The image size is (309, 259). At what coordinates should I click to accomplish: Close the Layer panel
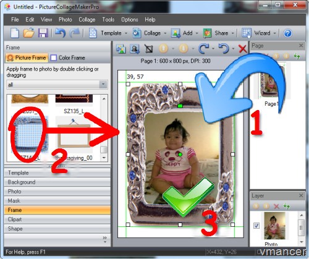pos(301,195)
